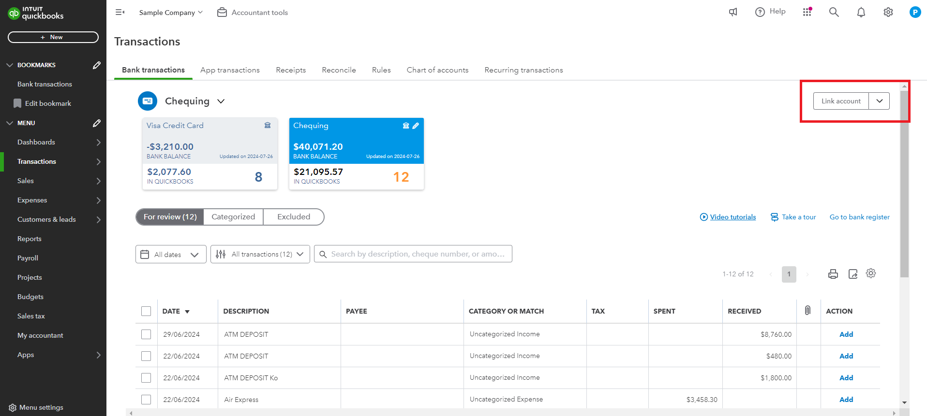Viewport: 927px width, 416px height.
Task: Toggle the select-all checkbox in table header
Action: (146, 311)
